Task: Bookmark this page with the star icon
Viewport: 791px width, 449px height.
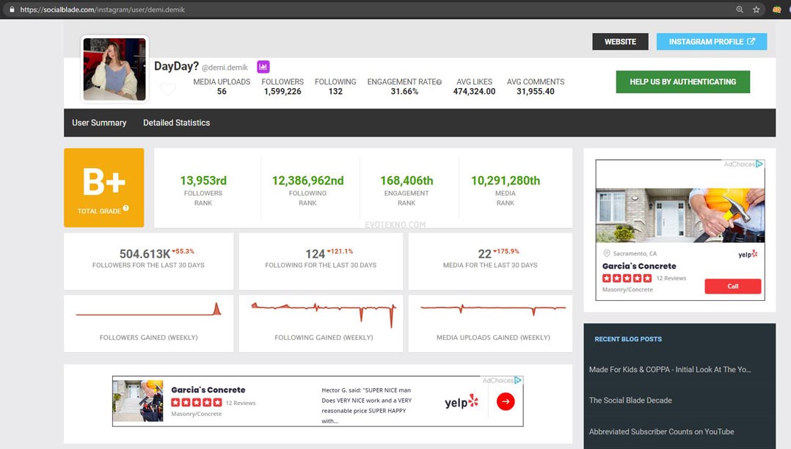Action: pos(757,10)
